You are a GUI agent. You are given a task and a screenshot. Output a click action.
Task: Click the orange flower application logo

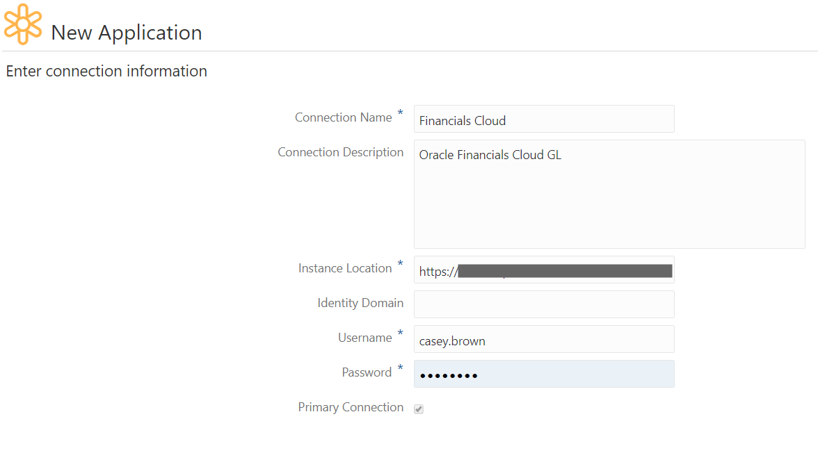coord(23,24)
